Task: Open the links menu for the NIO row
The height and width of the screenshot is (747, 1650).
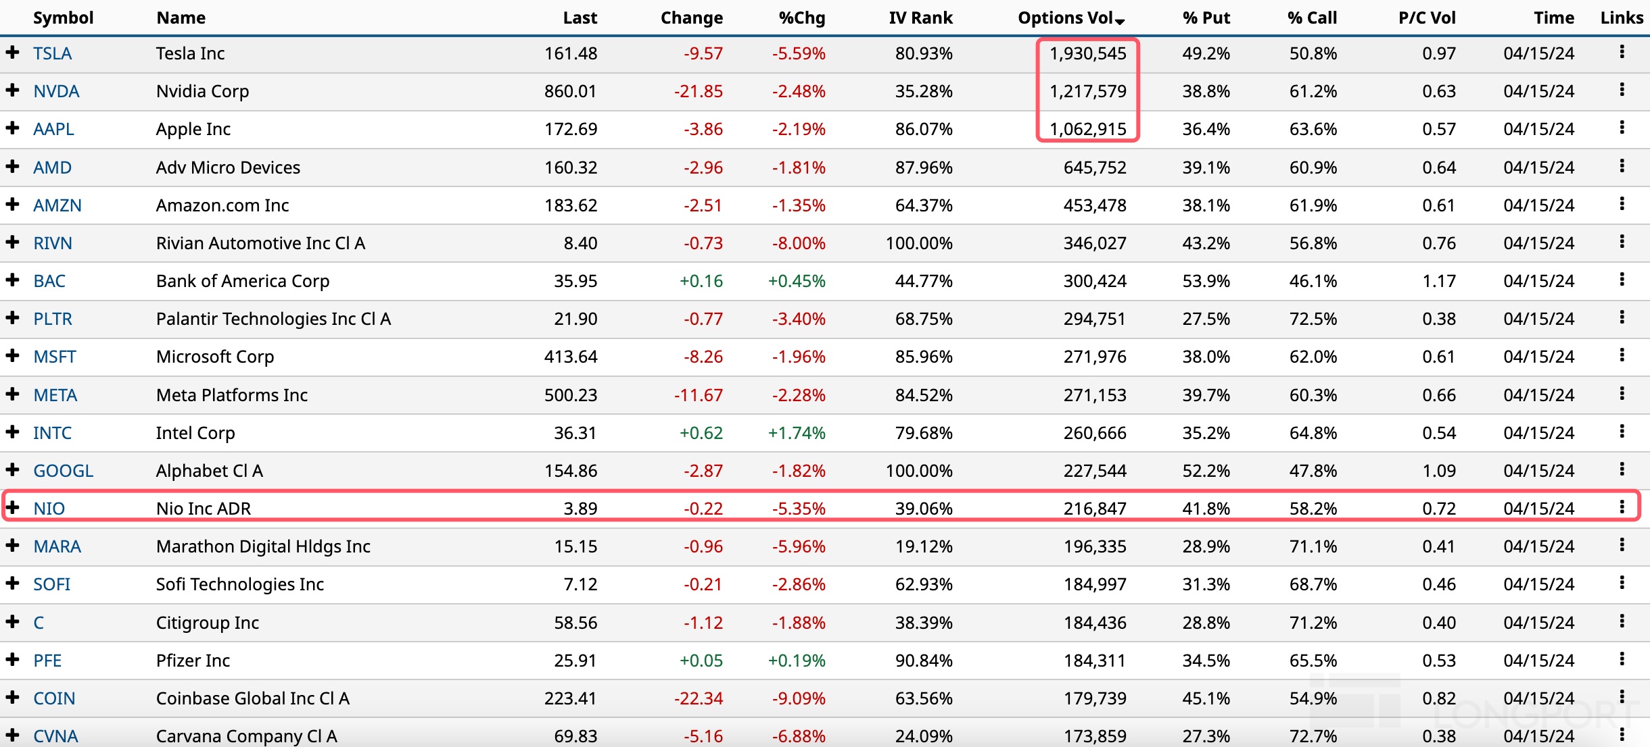Action: [1622, 507]
